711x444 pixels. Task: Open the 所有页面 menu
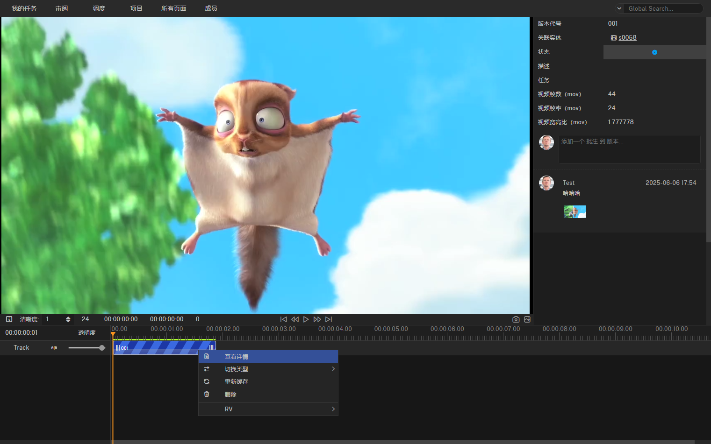coord(174,8)
